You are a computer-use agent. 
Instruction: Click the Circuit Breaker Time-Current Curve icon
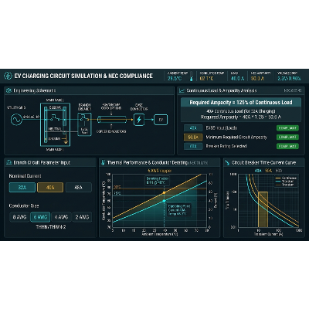click(x=227, y=163)
